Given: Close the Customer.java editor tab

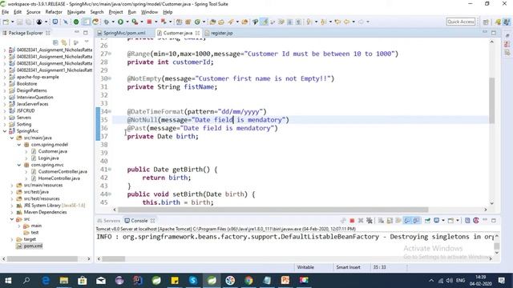Looking at the screenshot, I should [197, 33].
